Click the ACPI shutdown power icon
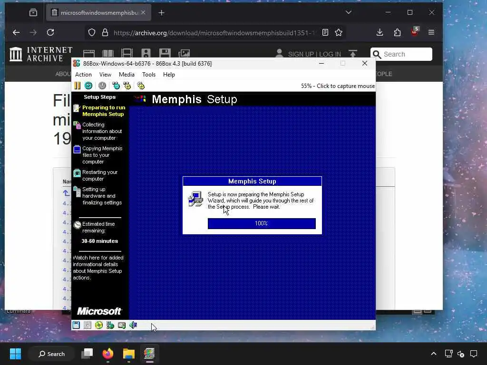Screen dimensions: 487x365 pos(102,86)
